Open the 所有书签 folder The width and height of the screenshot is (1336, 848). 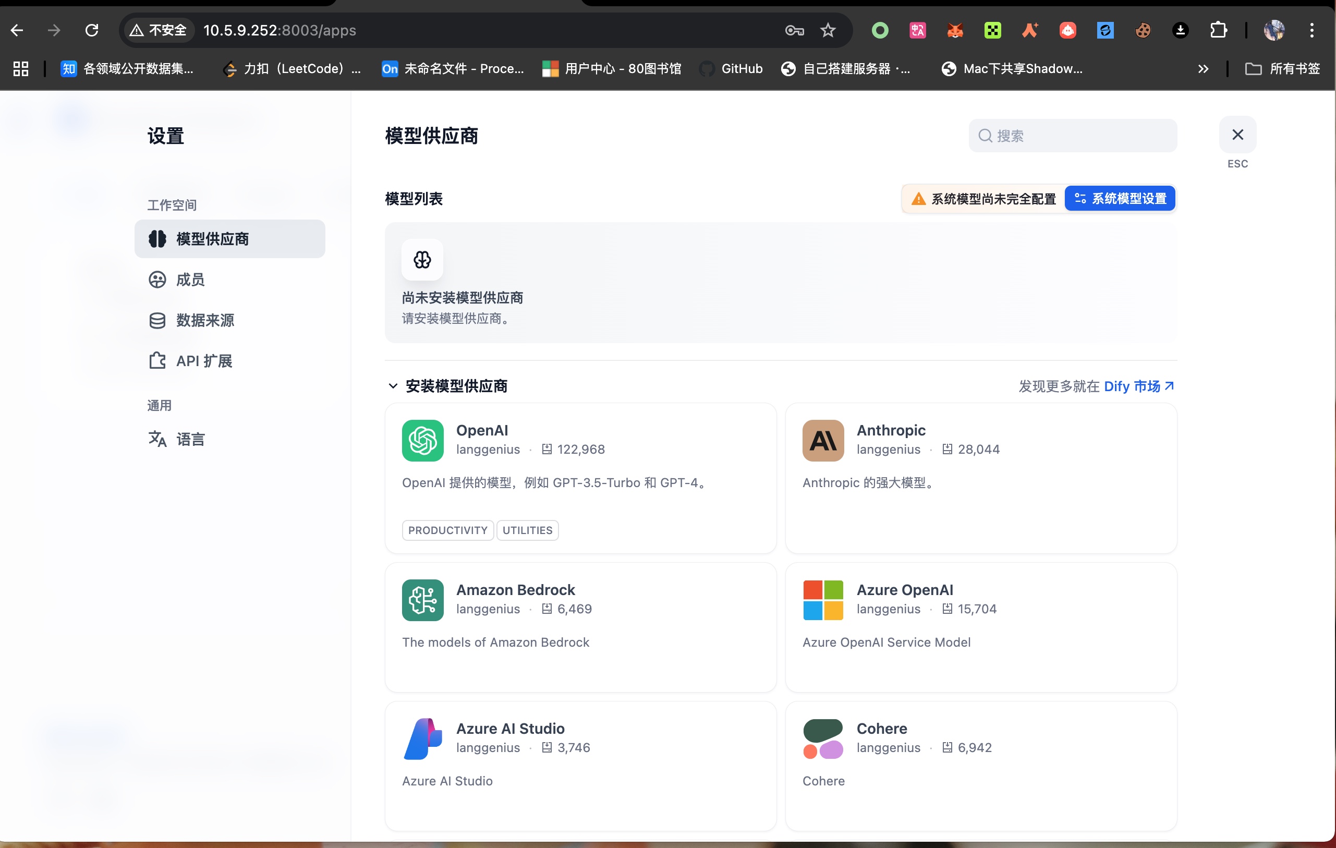tap(1282, 69)
